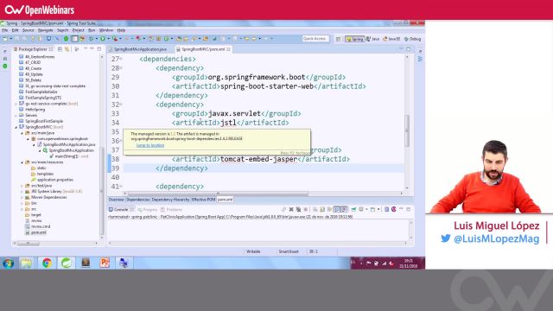Expand the src/test/java folder

point(22,186)
